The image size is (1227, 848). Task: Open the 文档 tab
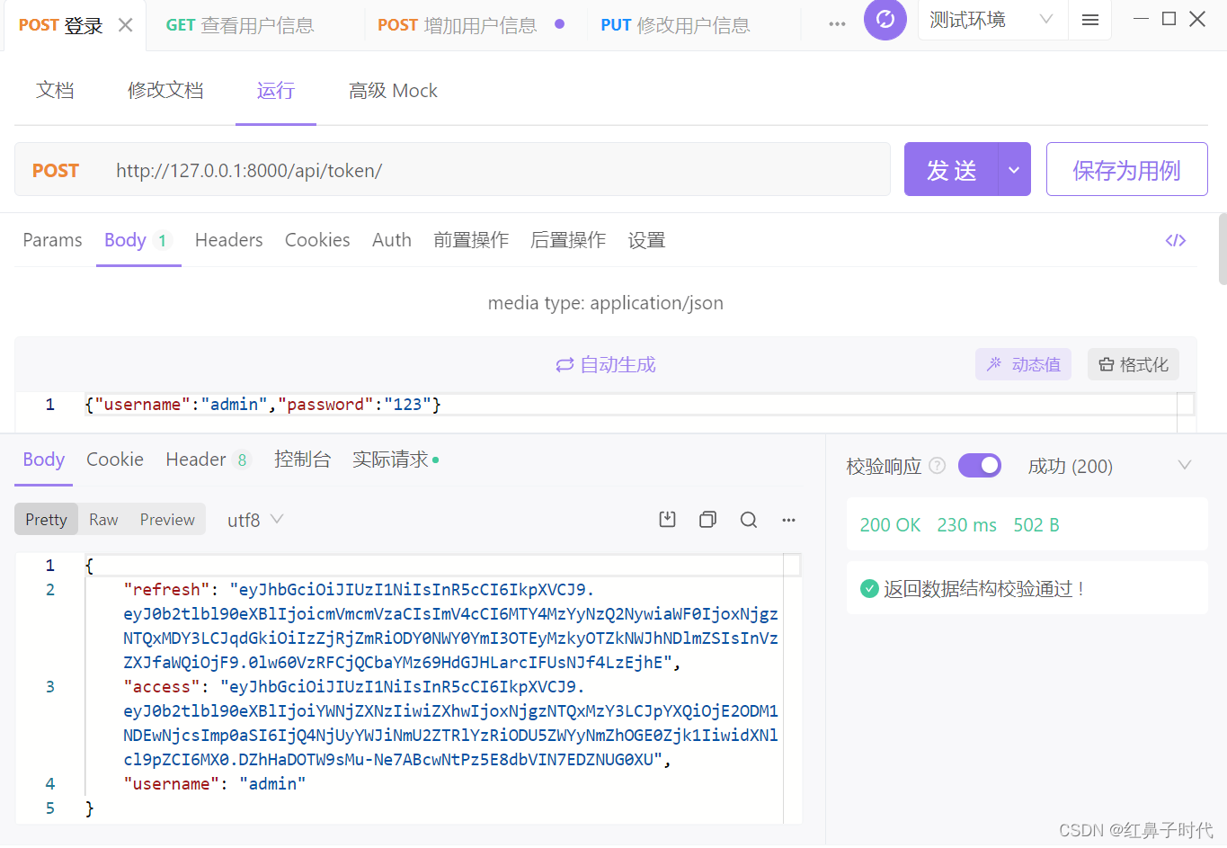(55, 90)
